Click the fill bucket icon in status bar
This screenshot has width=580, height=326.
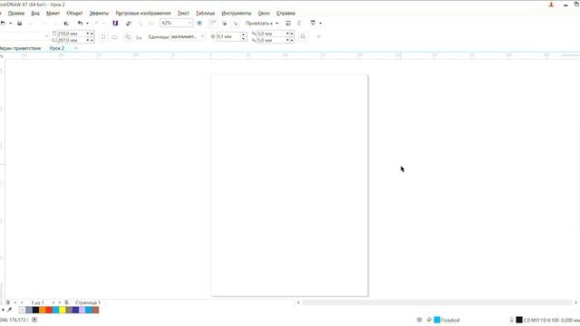pyautogui.click(x=429, y=320)
